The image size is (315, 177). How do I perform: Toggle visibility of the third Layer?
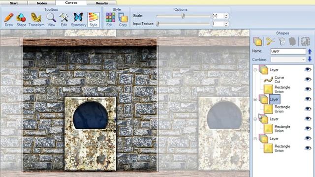point(308,118)
